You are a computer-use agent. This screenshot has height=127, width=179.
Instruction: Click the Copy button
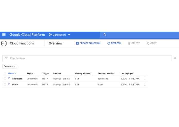pyautogui.click(x=152, y=43)
